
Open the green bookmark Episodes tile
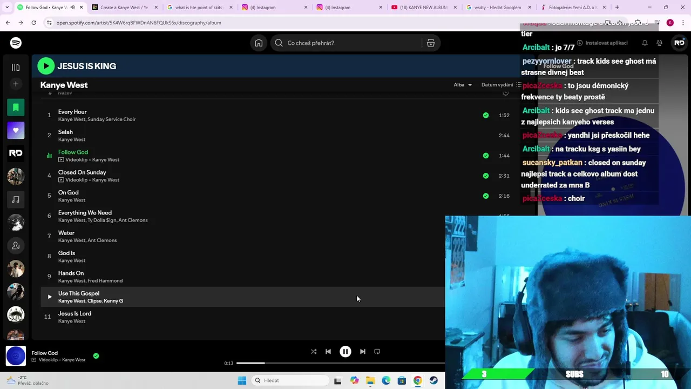pyautogui.click(x=16, y=108)
